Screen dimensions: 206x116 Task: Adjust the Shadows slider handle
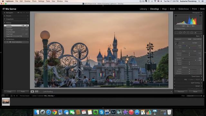(196, 60)
